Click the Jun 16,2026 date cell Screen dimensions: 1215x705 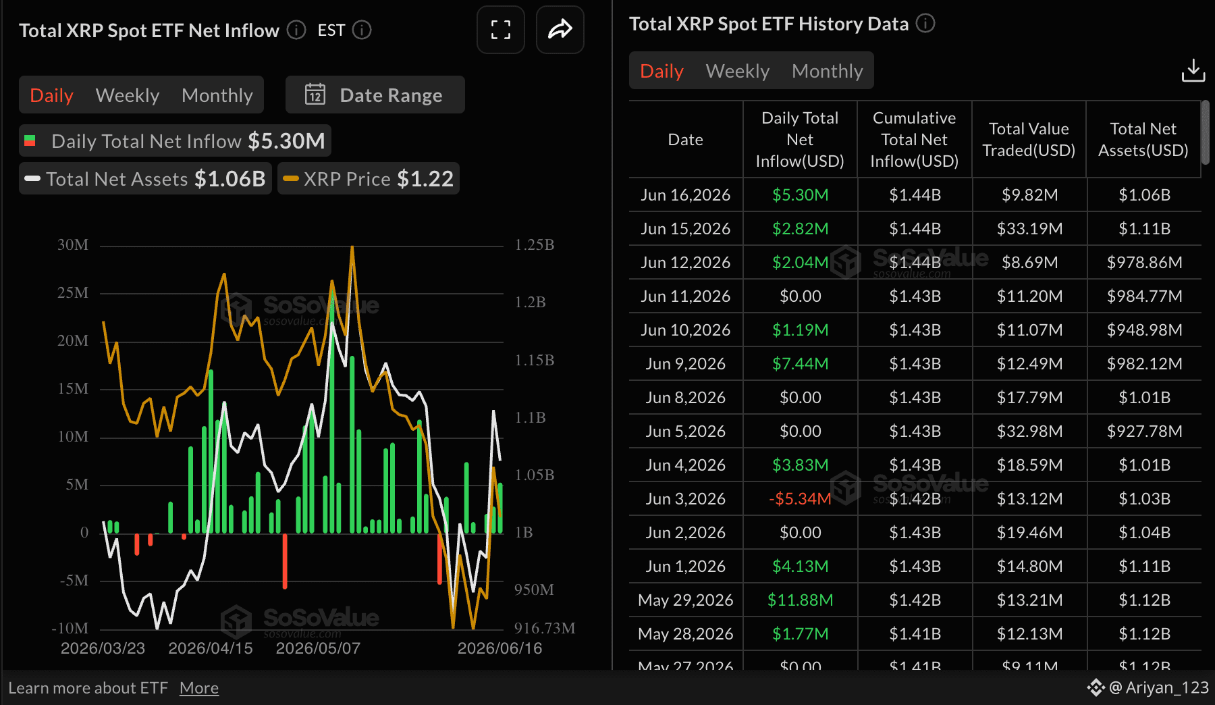[x=686, y=195]
